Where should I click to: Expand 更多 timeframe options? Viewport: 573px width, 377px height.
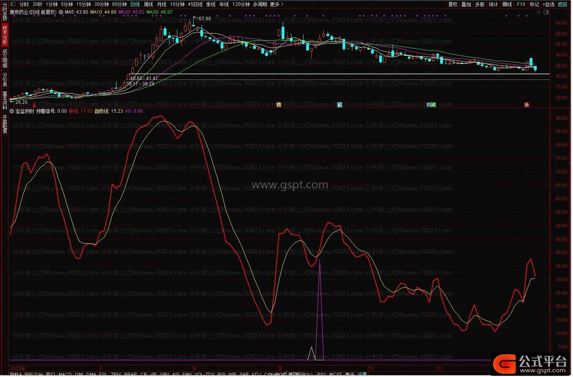click(277, 4)
